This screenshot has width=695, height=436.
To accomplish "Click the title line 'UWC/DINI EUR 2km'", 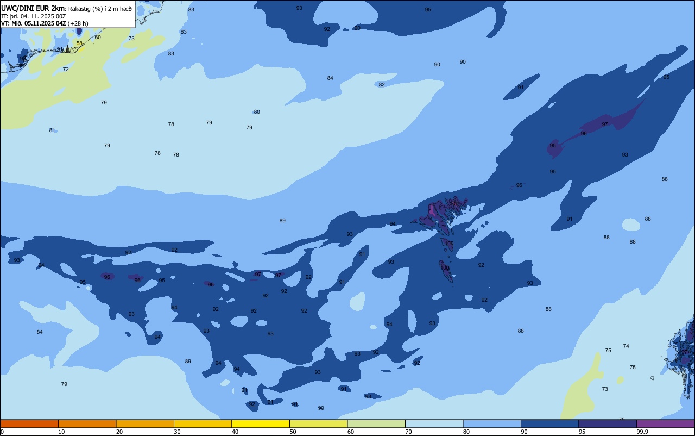I will [x=33, y=8].
